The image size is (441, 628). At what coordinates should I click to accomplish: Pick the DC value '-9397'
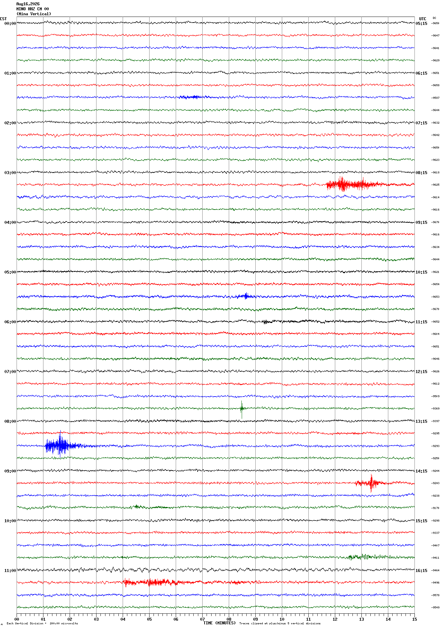435,421
